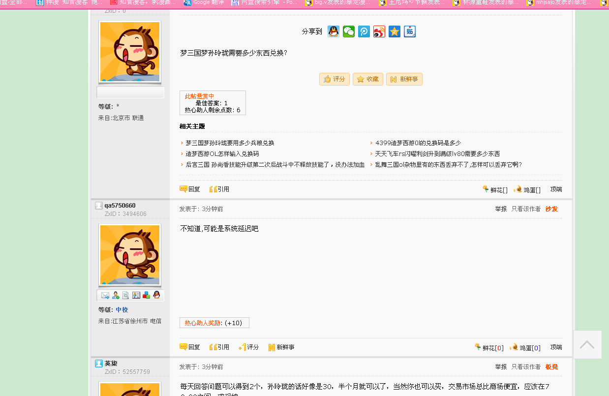Share the post to QZone star icon
This screenshot has width=609, height=396.
[x=395, y=31]
